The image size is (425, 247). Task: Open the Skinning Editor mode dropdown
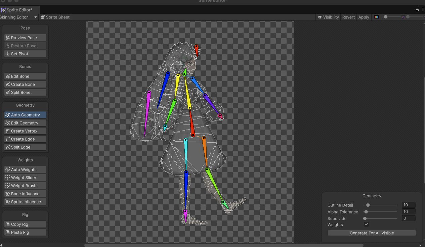[18, 17]
